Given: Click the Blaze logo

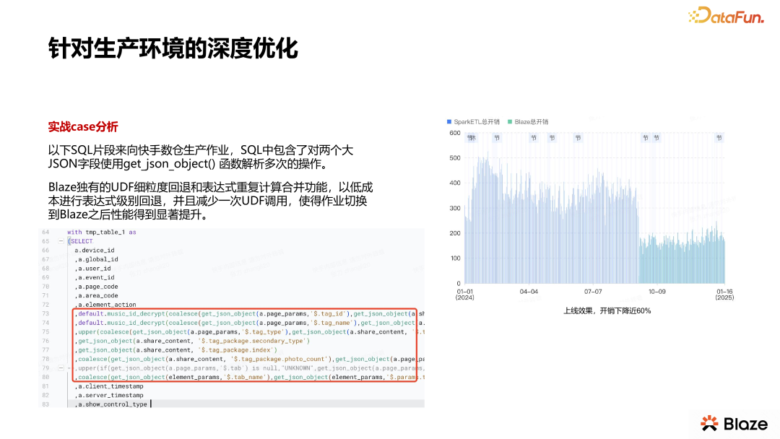Looking at the screenshot, I should click(734, 424).
